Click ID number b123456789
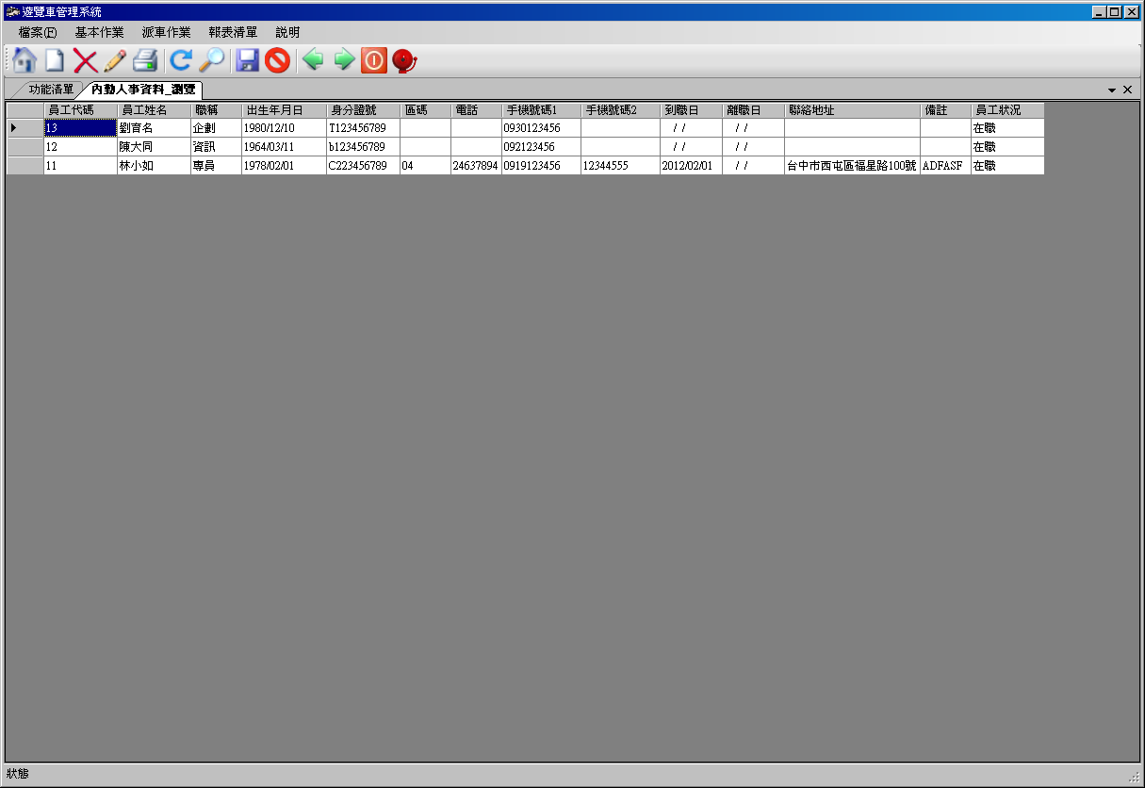Image resolution: width=1145 pixels, height=788 pixels. point(363,146)
